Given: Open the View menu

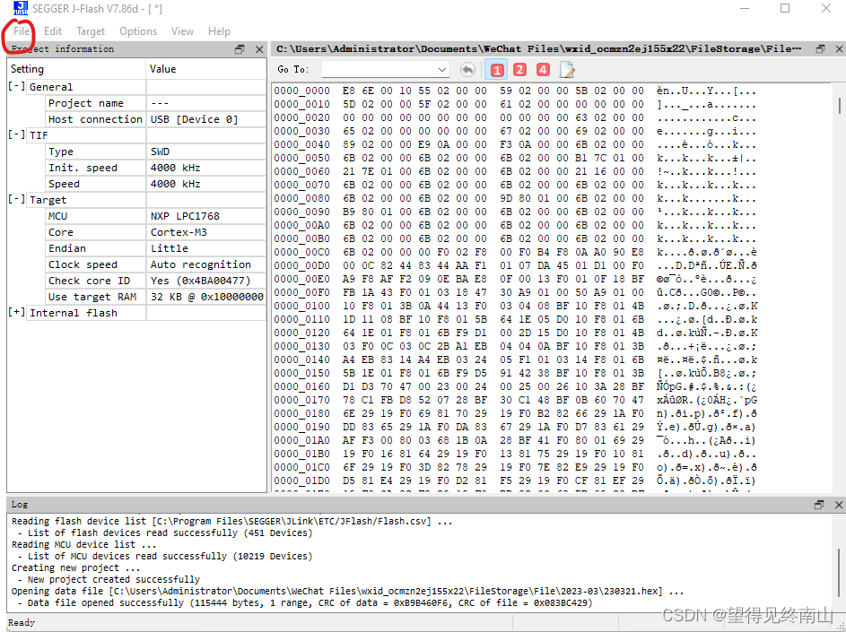Looking at the screenshot, I should tap(182, 31).
